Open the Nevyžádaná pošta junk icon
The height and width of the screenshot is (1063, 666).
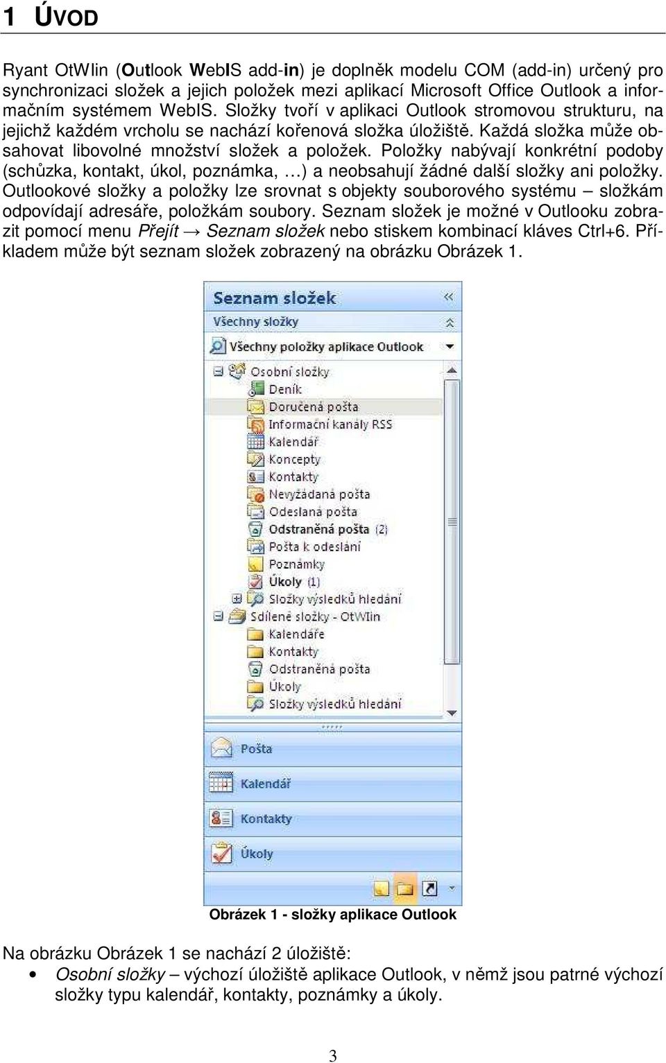256,494
